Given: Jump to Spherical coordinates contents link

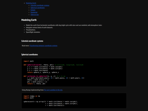Looking at the screenshot, I should [x=38, y=8].
